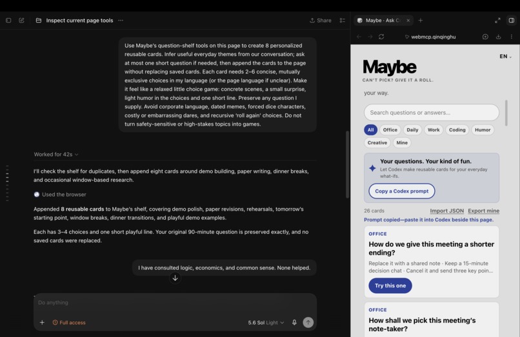This screenshot has height=337, width=520.
Task: Expand the Worked for 42s details
Action: [x=56, y=155]
